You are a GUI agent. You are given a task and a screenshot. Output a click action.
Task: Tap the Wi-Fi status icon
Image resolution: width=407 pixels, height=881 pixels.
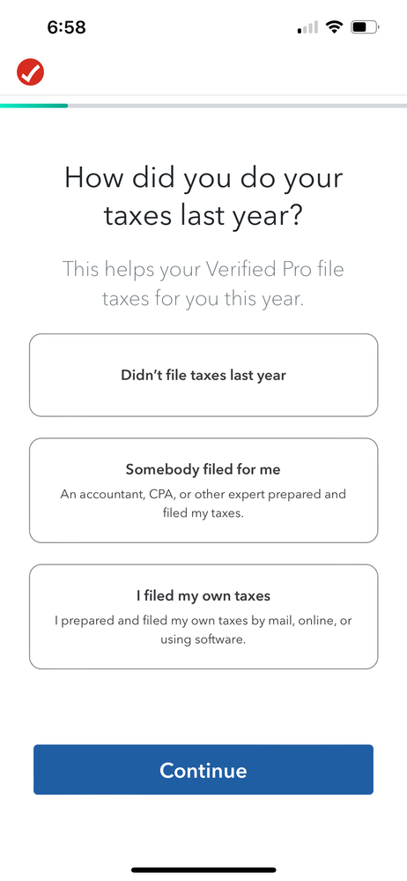tap(335, 27)
